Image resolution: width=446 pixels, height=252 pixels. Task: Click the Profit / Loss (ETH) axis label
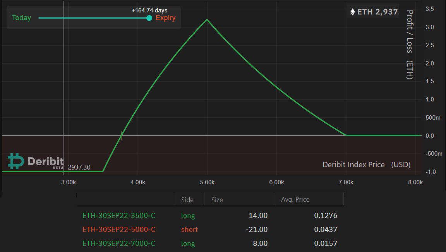[410, 45]
